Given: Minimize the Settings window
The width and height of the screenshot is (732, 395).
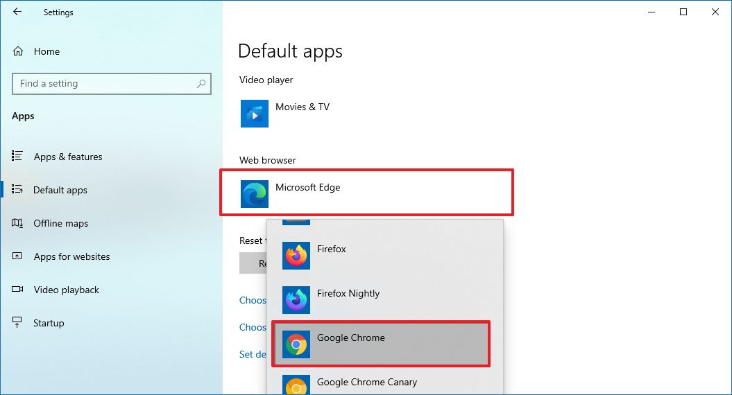Looking at the screenshot, I should [x=652, y=12].
